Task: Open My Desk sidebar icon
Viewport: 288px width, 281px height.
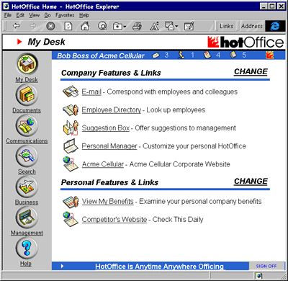Action: click(27, 64)
